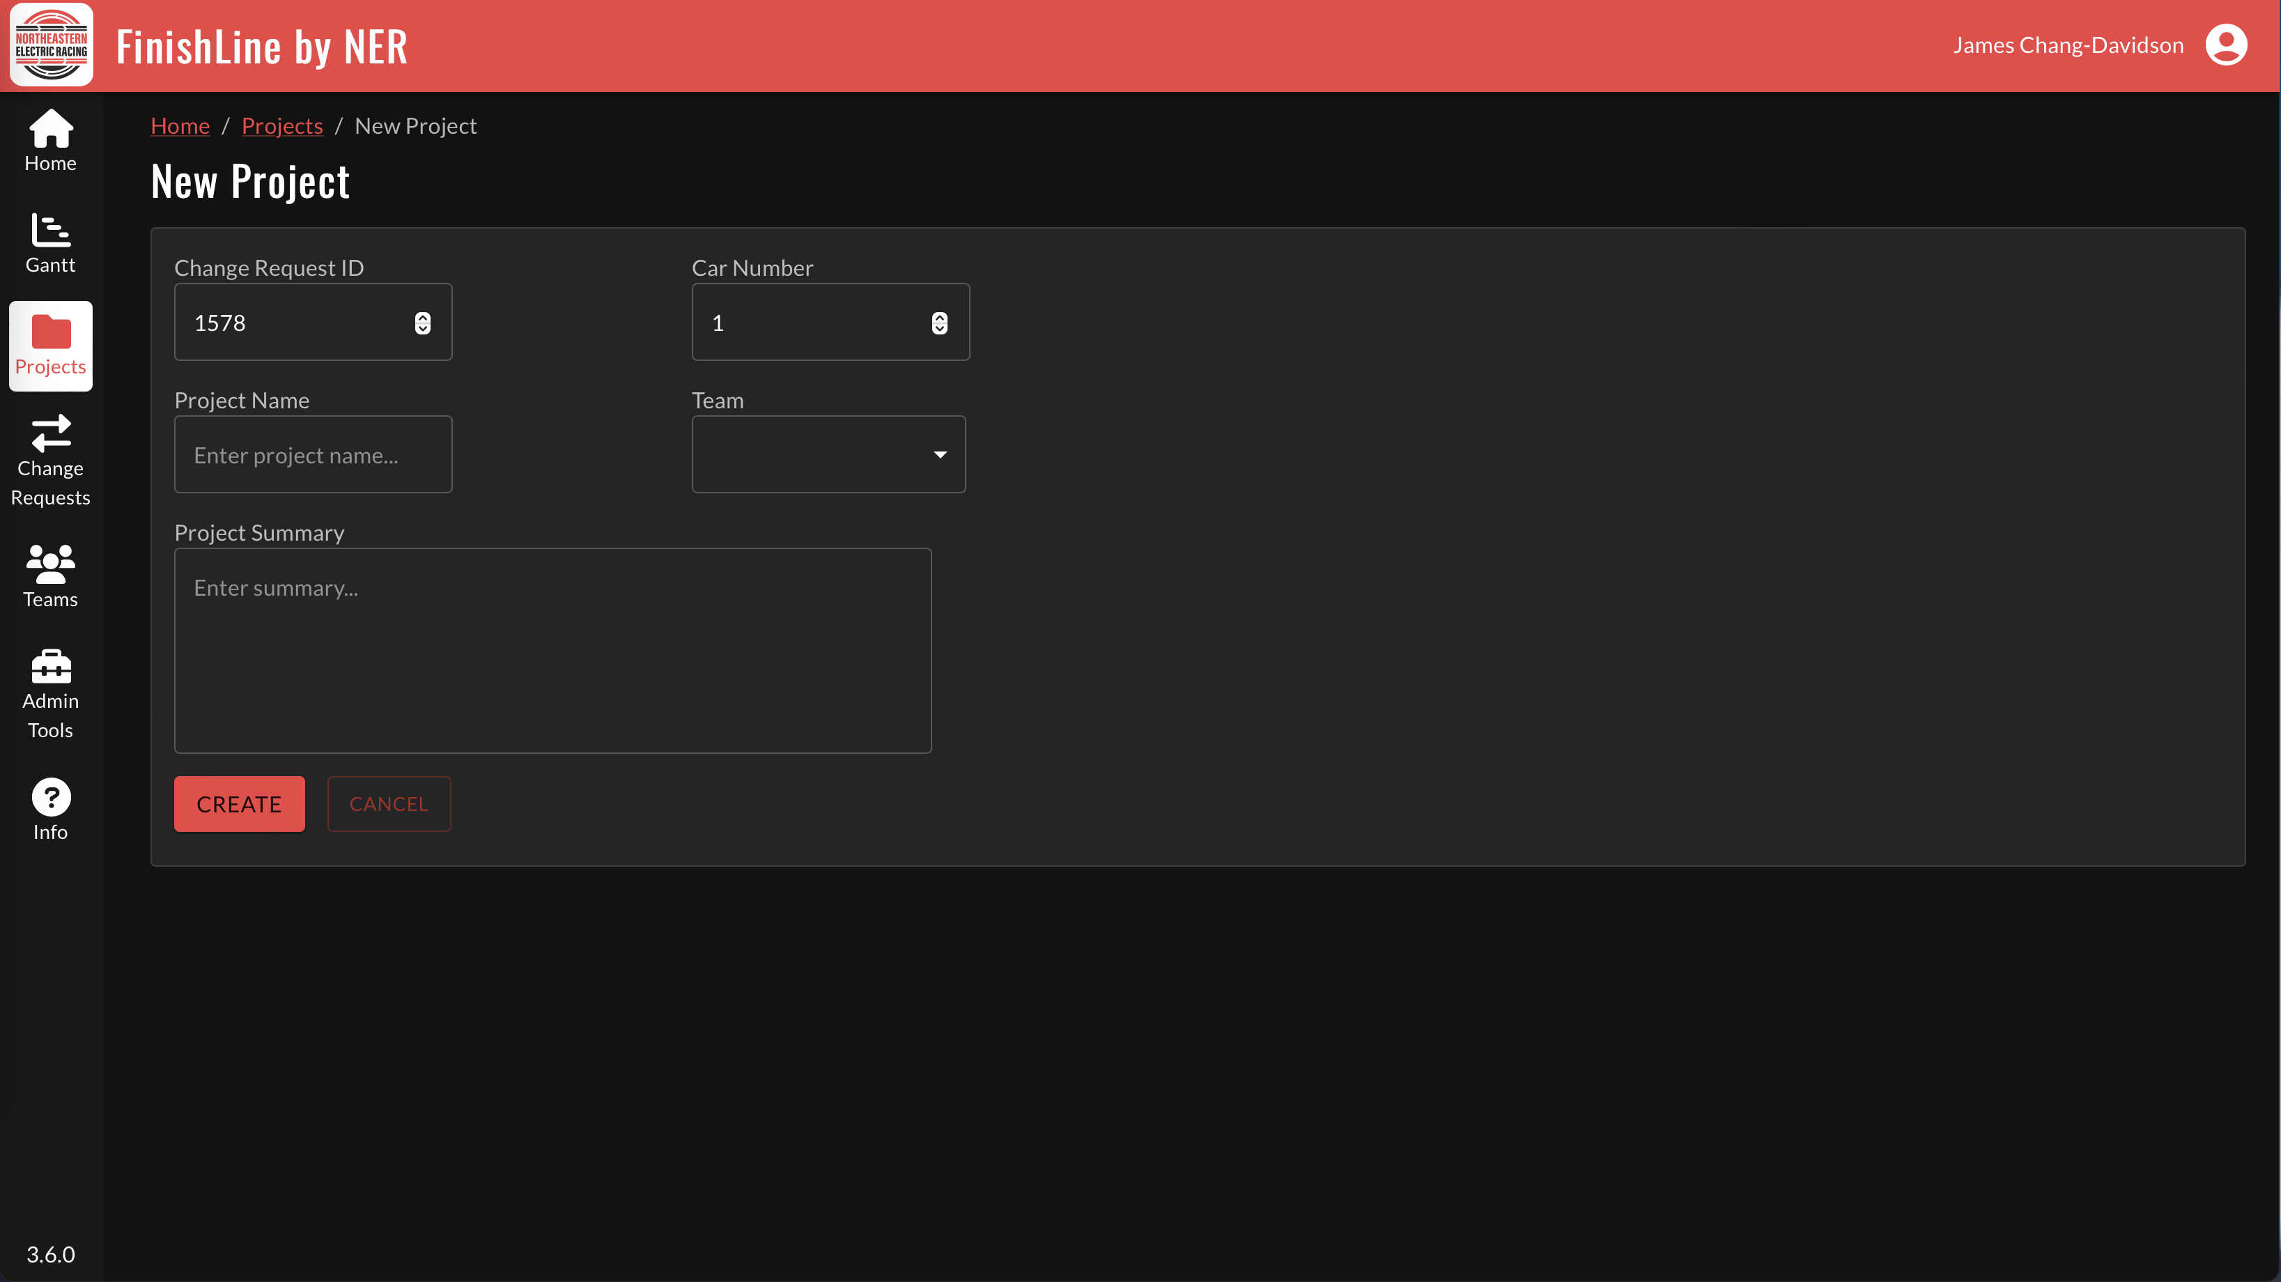This screenshot has height=1282, width=2281.
Task: Increment the Car Number stepper
Action: (x=939, y=316)
